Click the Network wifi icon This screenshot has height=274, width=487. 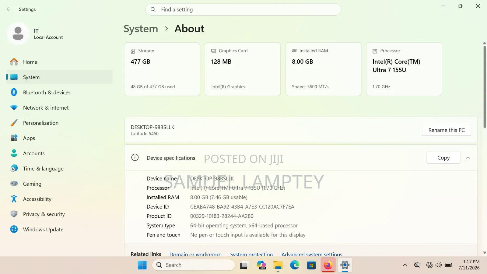pyautogui.click(x=14, y=107)
